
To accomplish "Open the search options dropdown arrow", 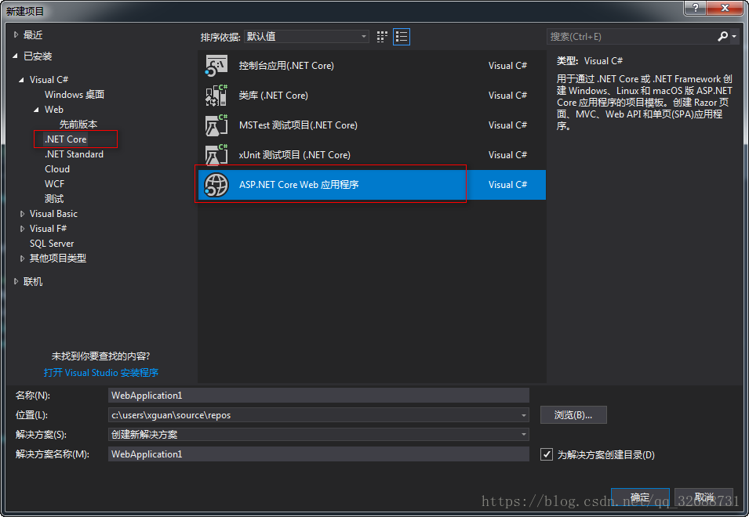I will click(x=734, y=36).
